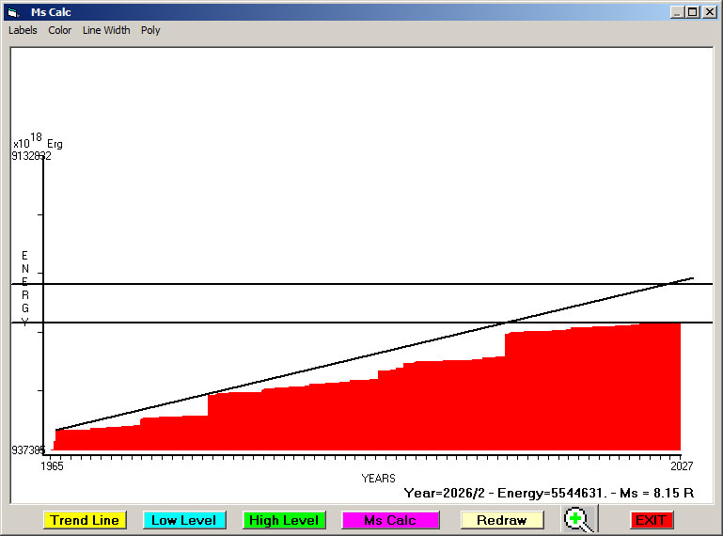723x536 pixels.
Task: Open the Labels menu
Action: (23, 30)
